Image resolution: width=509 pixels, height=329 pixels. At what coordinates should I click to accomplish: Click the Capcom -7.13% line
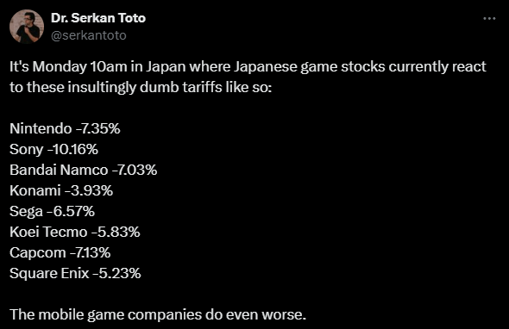point(60,253)
